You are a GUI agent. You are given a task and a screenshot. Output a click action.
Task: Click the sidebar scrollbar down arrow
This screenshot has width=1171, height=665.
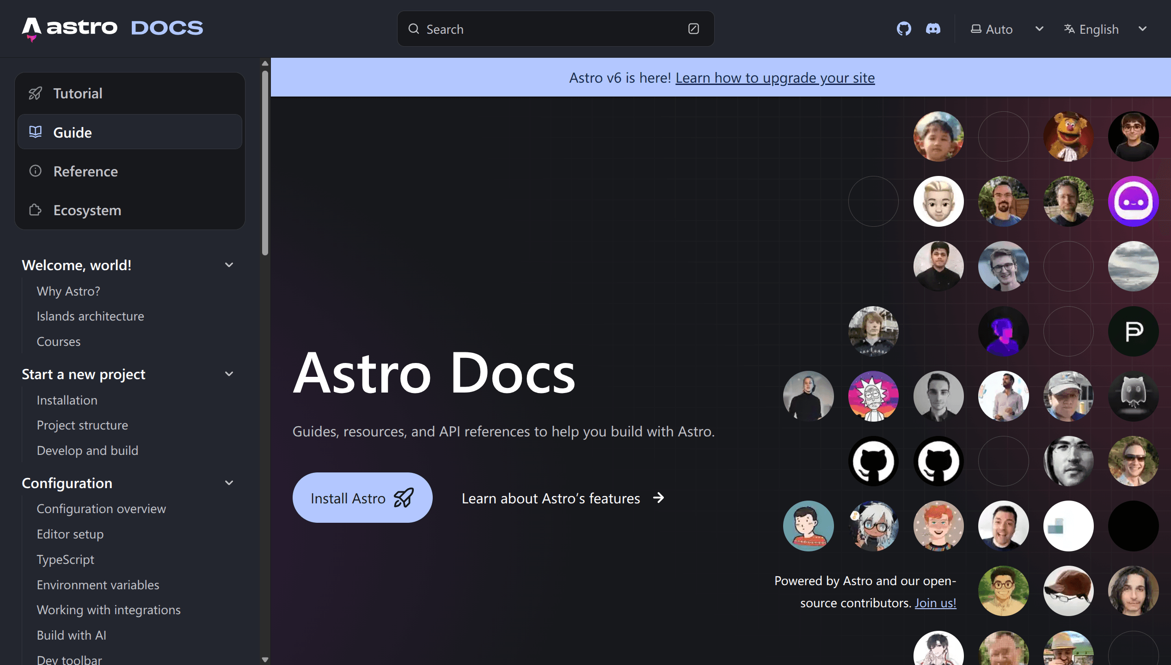pos(265,659)
